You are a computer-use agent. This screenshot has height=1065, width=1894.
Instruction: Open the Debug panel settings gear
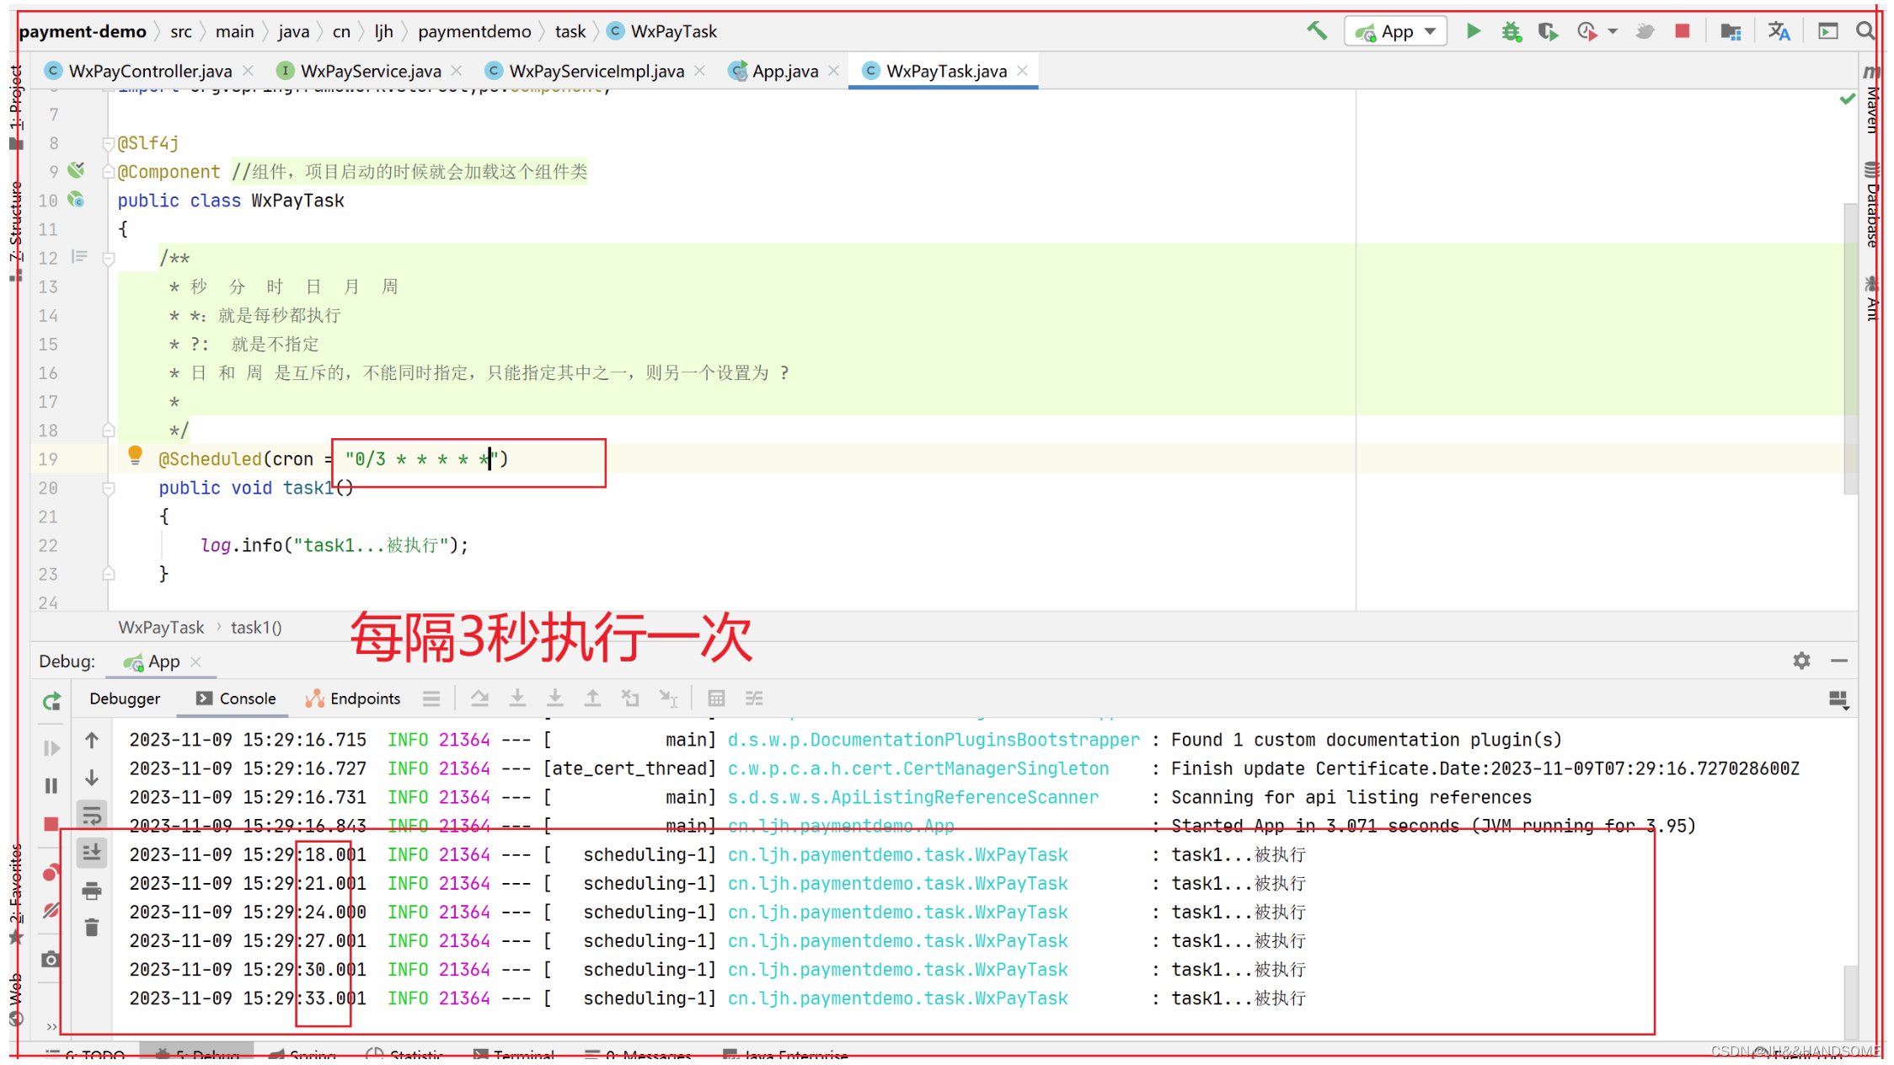pos(1801,661)
